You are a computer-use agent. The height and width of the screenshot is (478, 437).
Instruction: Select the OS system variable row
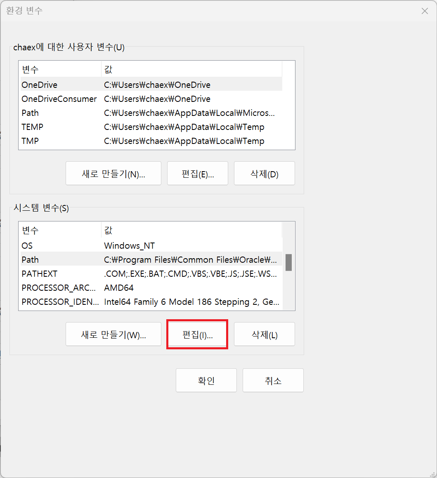pyautogui.click(x=151, y=246)
